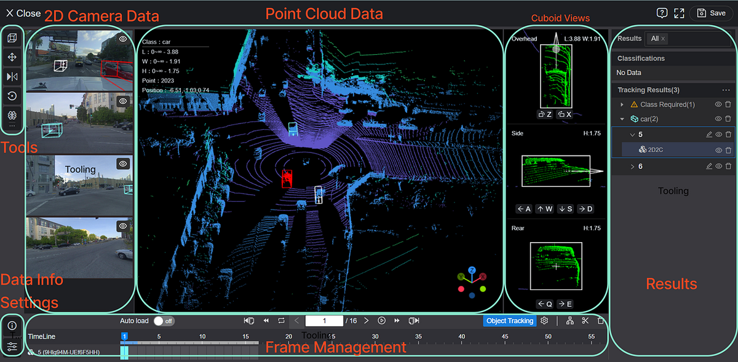Expand the Class Required(1) tree item
Image resolution: width=738 pixels, height=362 pixels.
coord(622,104)
